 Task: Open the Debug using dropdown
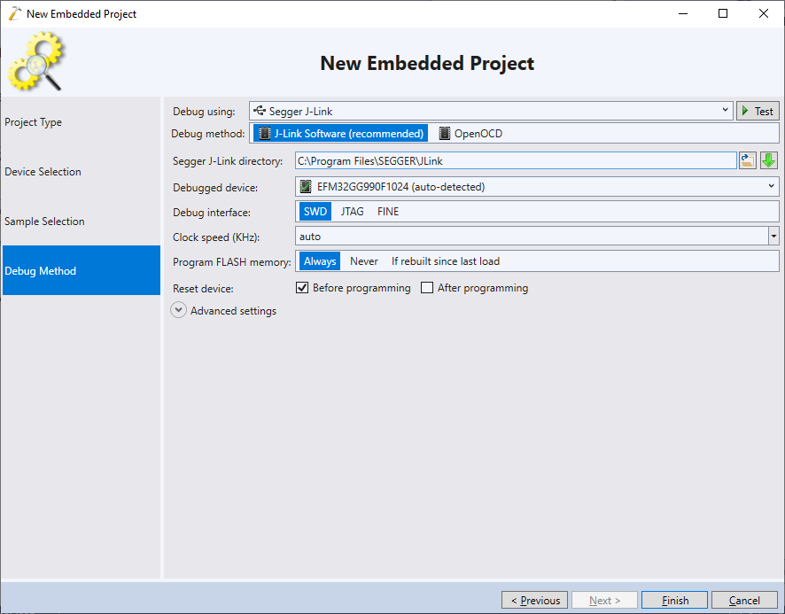491,111
